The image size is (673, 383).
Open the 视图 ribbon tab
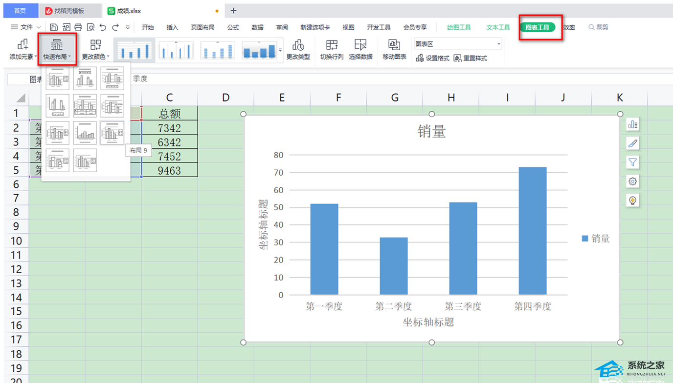(348, 27)
